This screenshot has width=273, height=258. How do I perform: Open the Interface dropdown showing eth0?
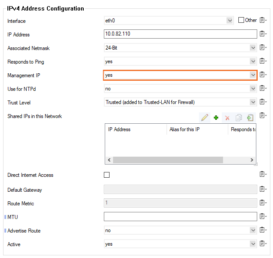tap(169, 21)
